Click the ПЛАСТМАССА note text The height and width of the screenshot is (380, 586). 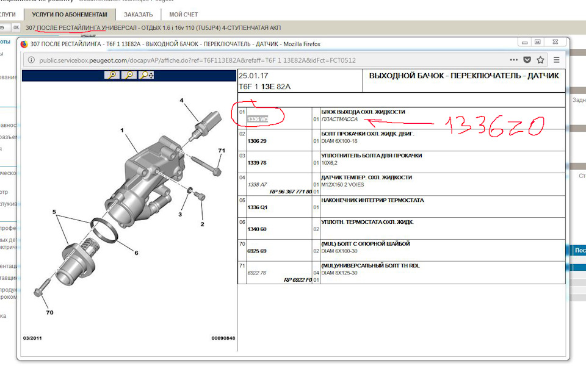coord(339,119)
